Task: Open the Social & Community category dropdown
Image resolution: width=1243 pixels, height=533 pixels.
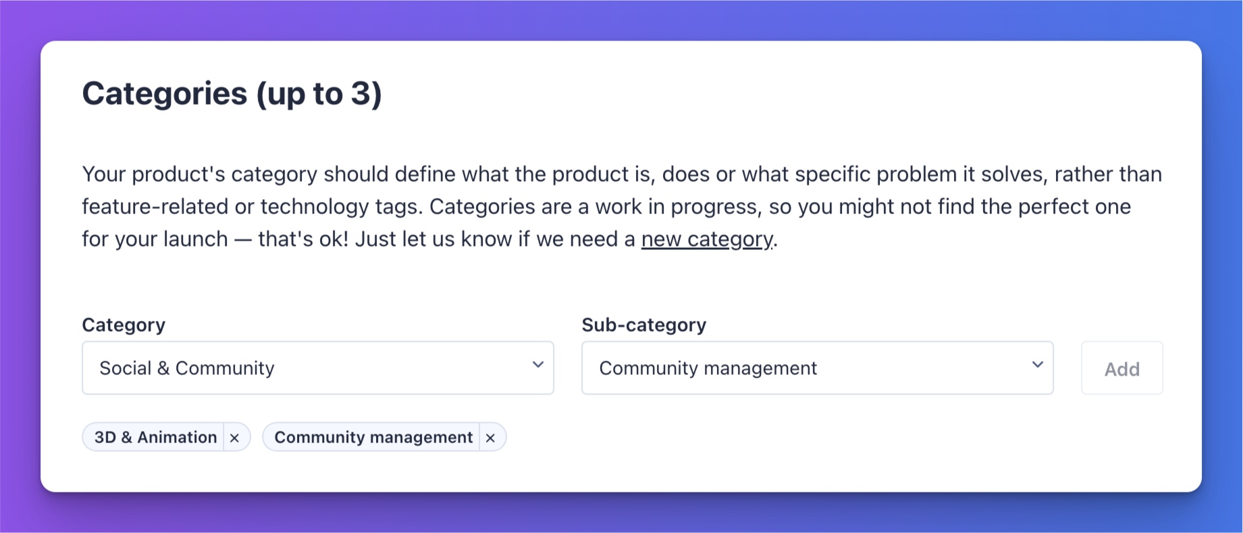Action: [x=318, y=367]
